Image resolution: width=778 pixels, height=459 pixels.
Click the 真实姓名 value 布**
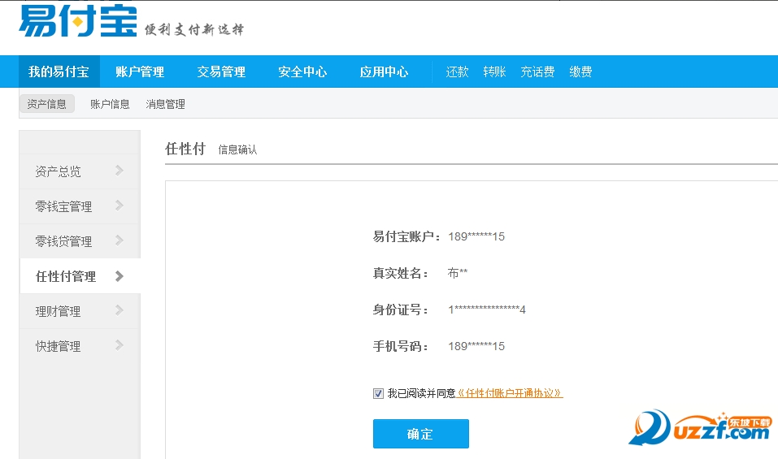[458, 273]
